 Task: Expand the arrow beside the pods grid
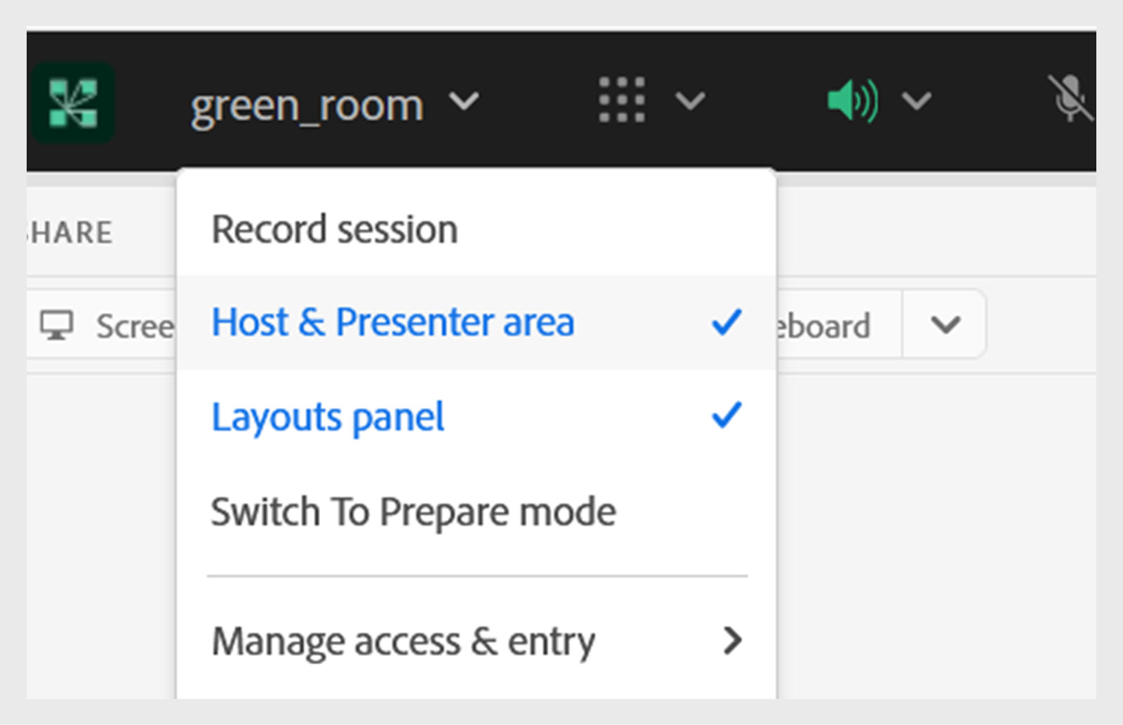pos(690,101)
